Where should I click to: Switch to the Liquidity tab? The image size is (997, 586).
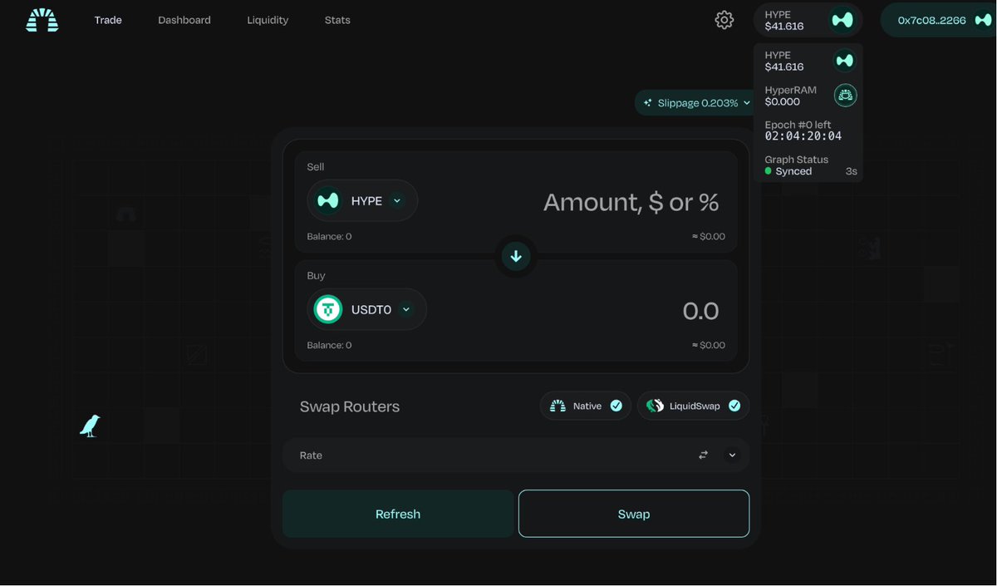[268, 20]
